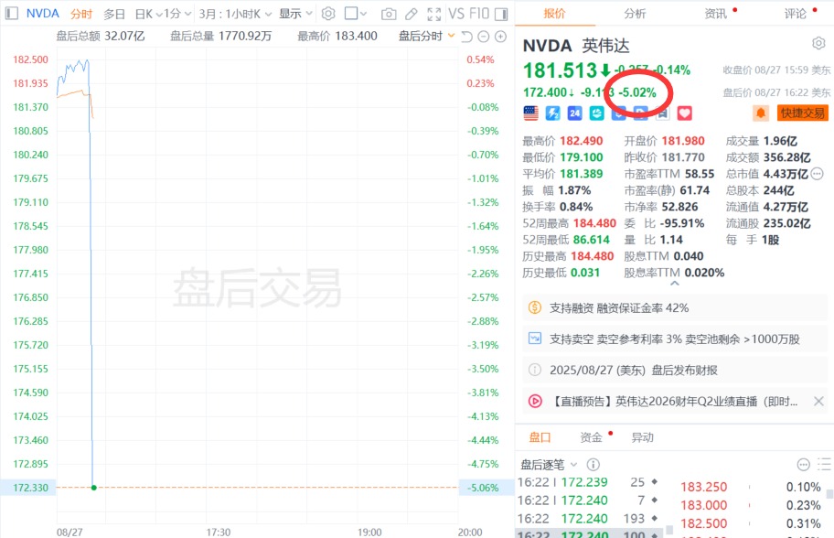834x538 pixels.
Task: Select the 分析 tab
Action: [x=635, y=14]
